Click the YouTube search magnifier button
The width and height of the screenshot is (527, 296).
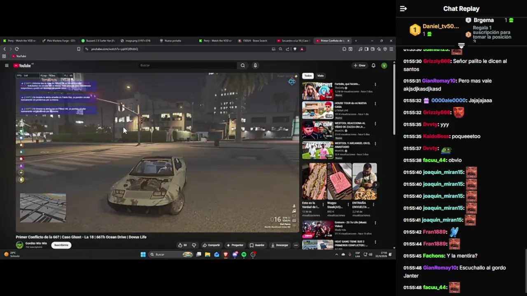point(243,65)
